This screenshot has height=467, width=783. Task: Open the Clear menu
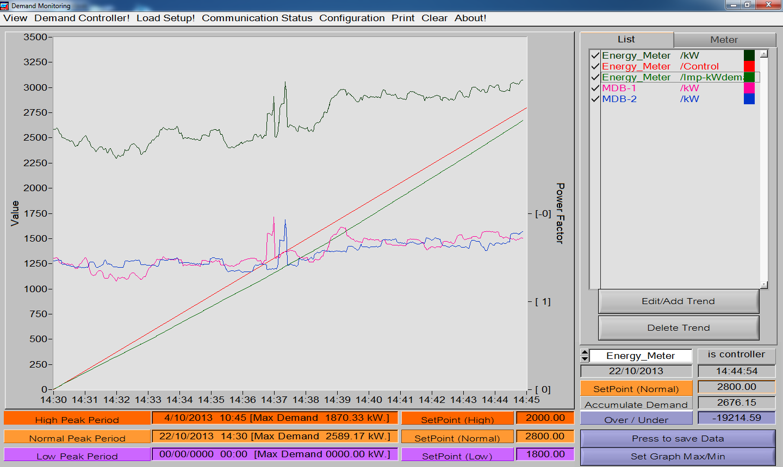tap(434, 18)
